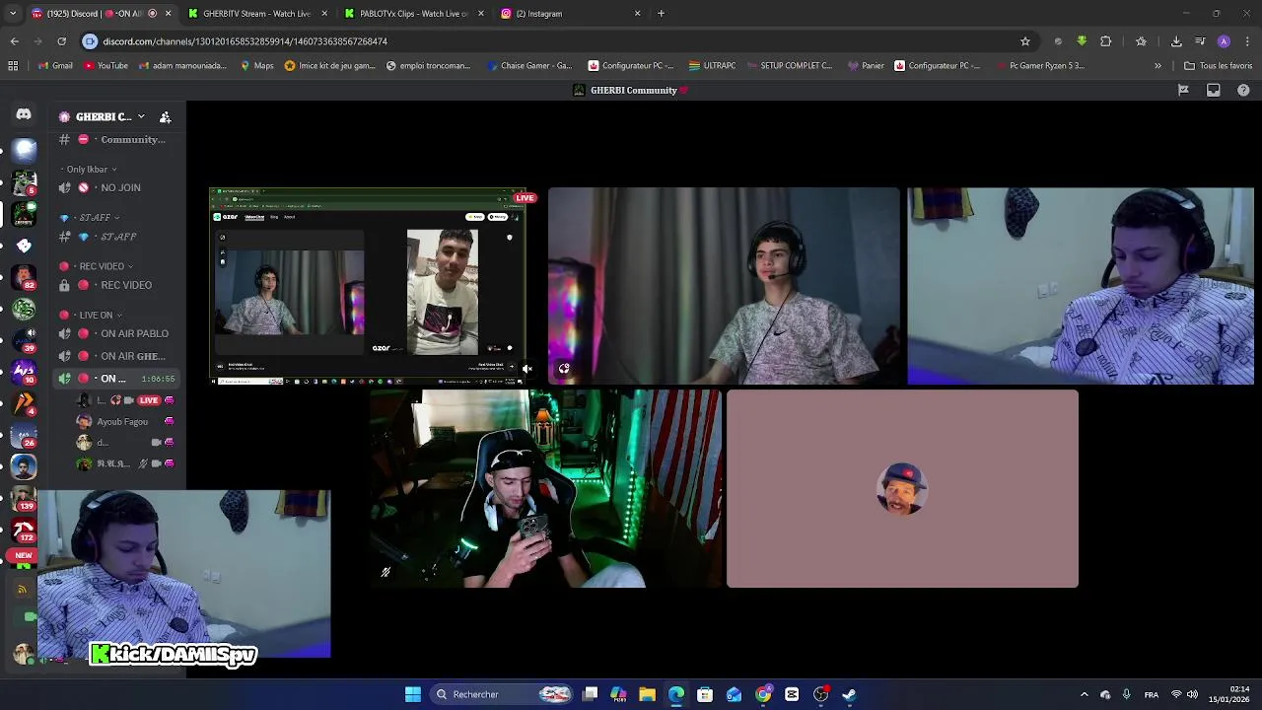Image resolution: width=1262 pixels, height=710 pixels.
Task: Go back to previous page
Action: (x=14, y=41)
